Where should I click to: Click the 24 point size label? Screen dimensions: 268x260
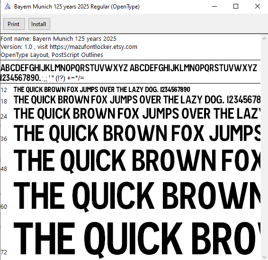(4, 117)
